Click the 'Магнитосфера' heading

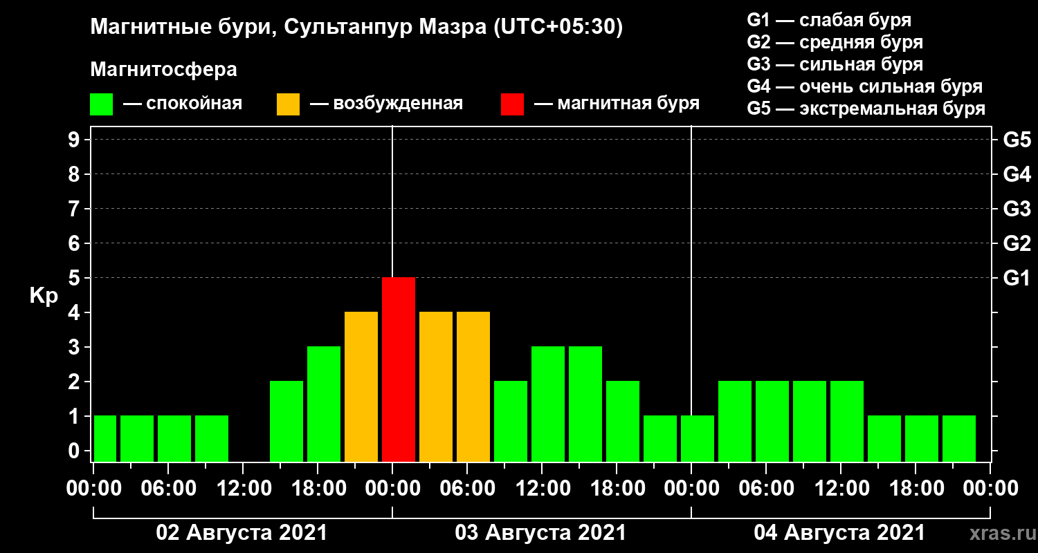click(163, 70)
